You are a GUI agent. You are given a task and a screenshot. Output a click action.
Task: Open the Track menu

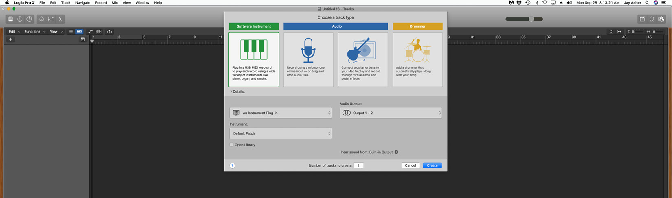coord(66,3)
